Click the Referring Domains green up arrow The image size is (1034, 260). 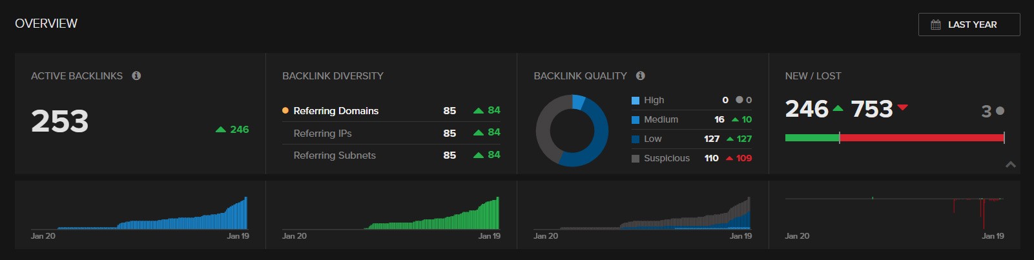point(479,111)
